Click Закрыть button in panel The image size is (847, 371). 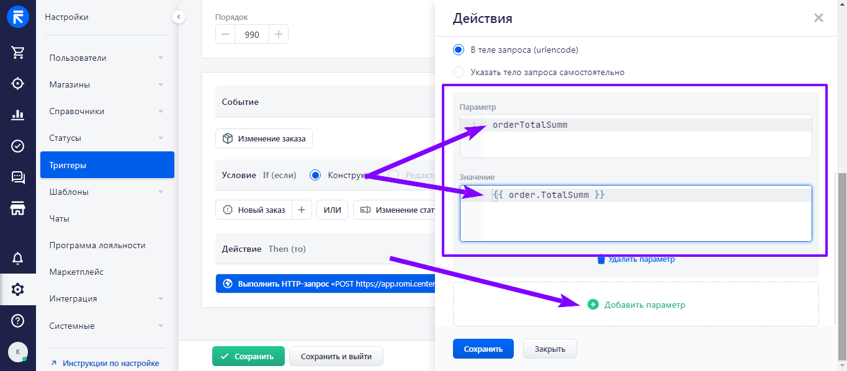(x=550, y=349)
